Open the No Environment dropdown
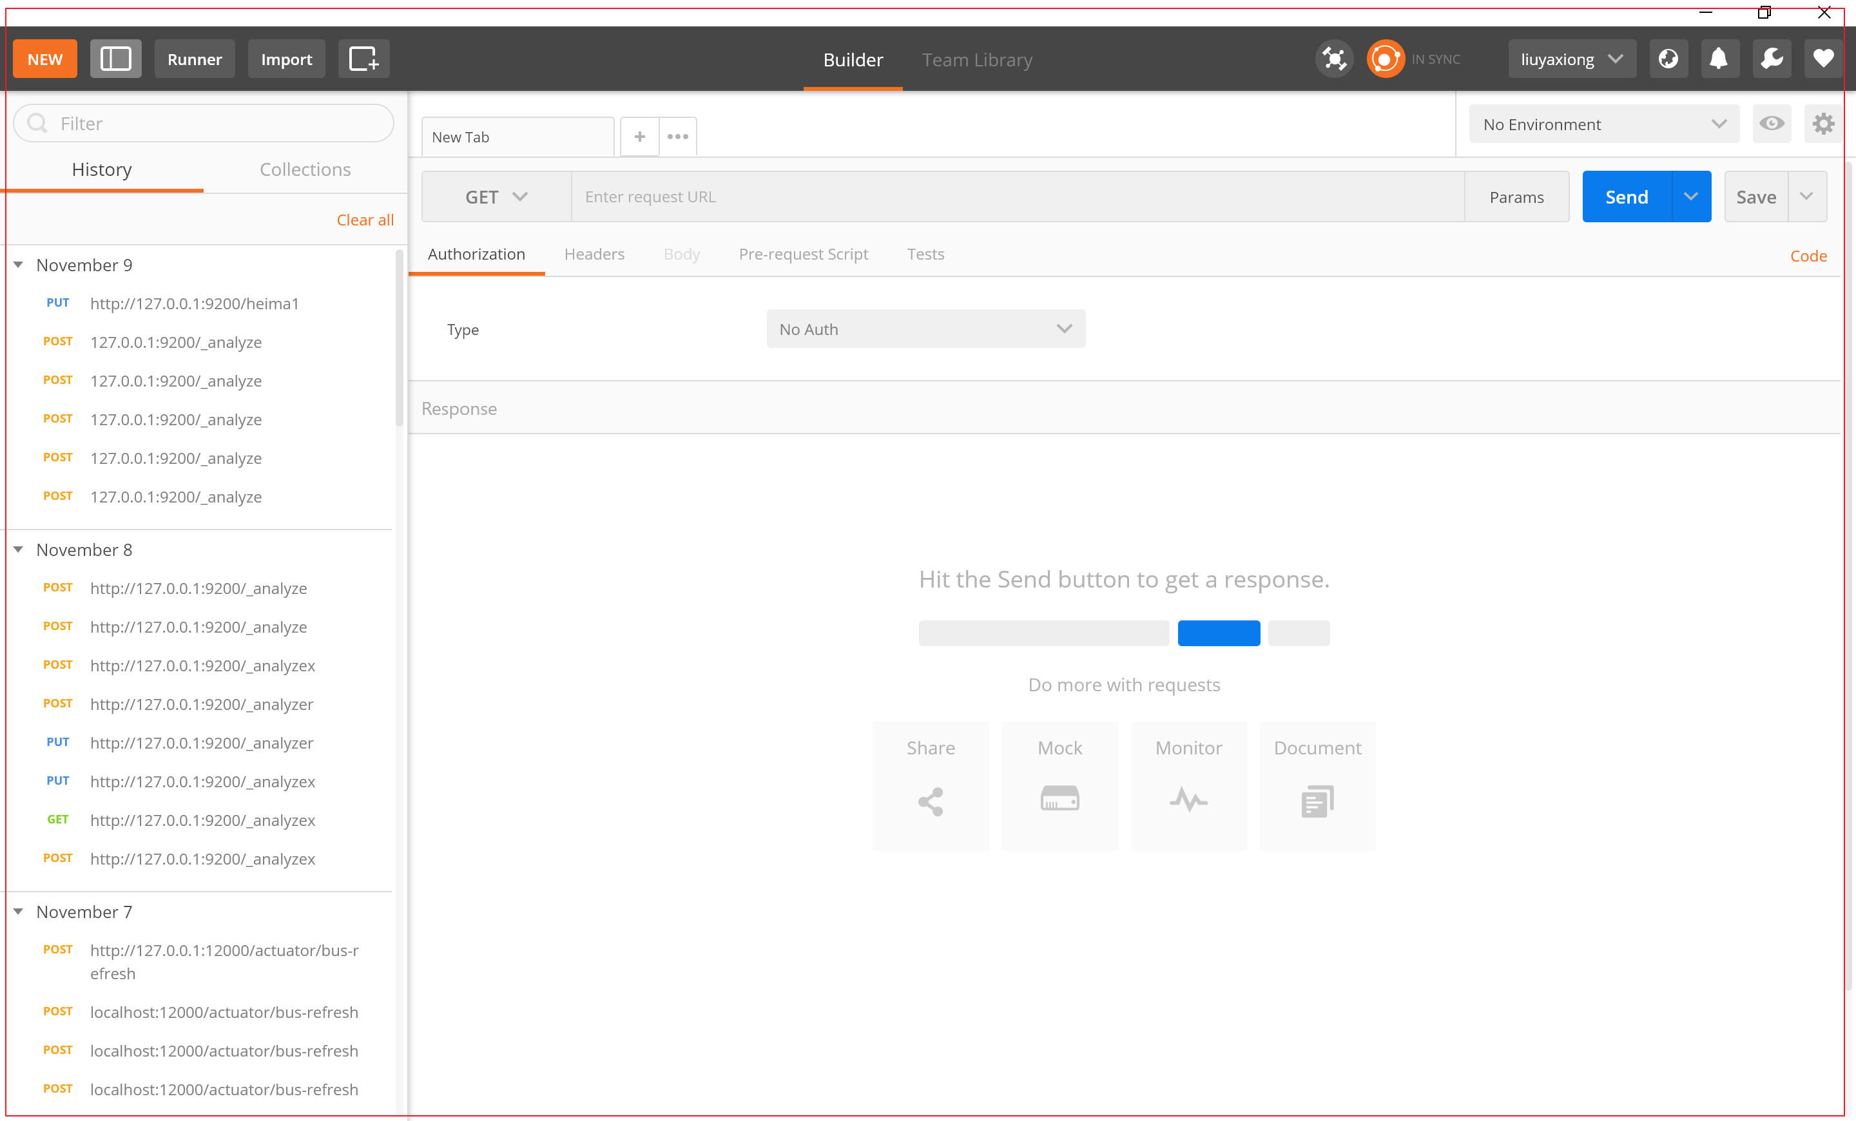 (1605, 124)
